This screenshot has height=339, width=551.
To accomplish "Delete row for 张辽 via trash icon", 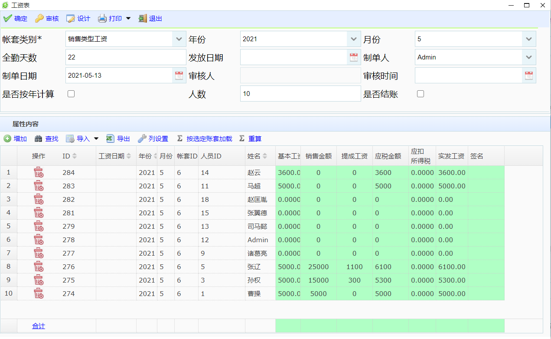I will coord(39,267).
